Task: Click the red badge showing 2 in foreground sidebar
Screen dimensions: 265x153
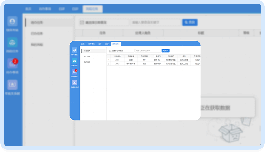Action: 76,71
